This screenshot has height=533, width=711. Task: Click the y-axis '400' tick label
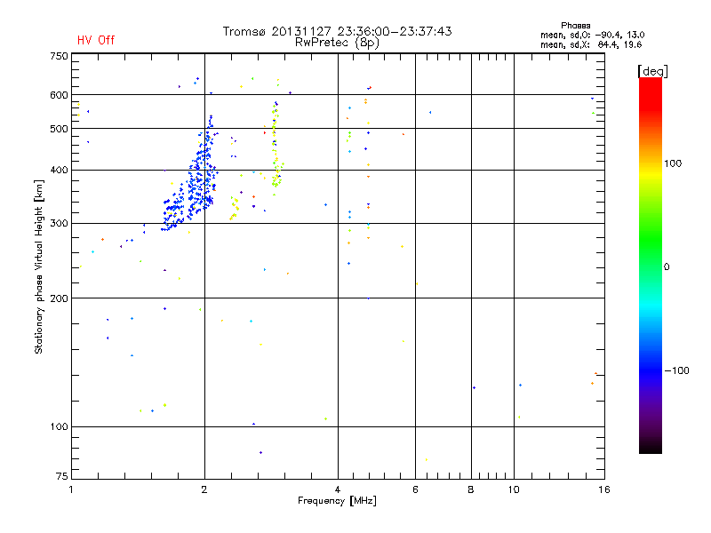point(59,170)
